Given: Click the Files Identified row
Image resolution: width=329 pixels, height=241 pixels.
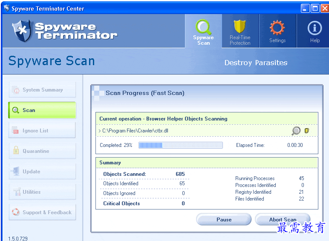Looking at the screenshot, I should pyautogui.click(x=270, y=199).
